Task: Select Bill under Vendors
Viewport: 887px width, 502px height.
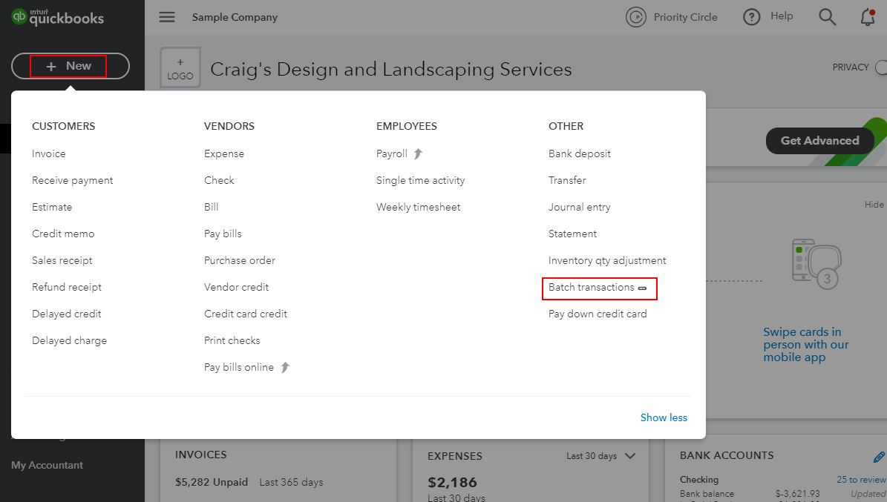Action: (x=211, y=206)
